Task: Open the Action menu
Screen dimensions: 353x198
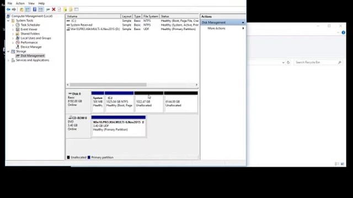Action: click(x=20, y=3)
